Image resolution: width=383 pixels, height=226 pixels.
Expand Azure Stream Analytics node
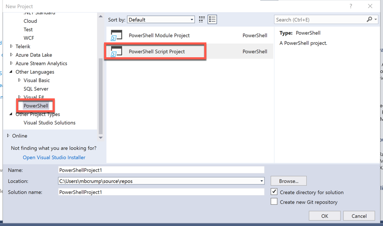(11, 63)
